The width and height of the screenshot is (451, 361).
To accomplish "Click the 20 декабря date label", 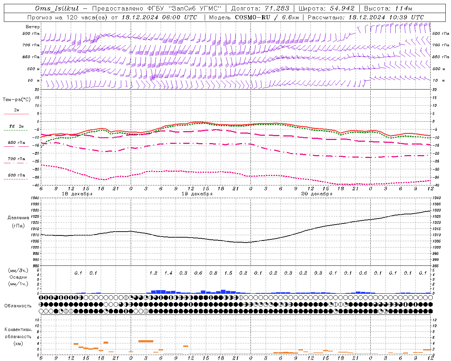I will 317,194.
